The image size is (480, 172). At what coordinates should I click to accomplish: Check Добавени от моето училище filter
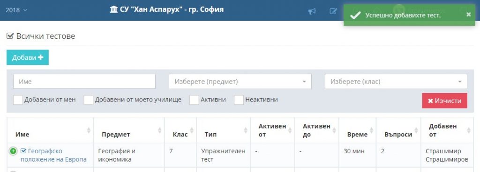point(89,100)
